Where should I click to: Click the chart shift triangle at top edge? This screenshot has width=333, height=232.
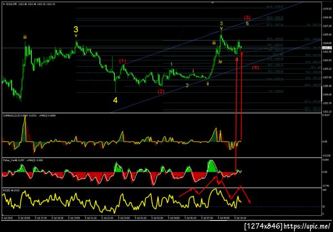point(212,3)
